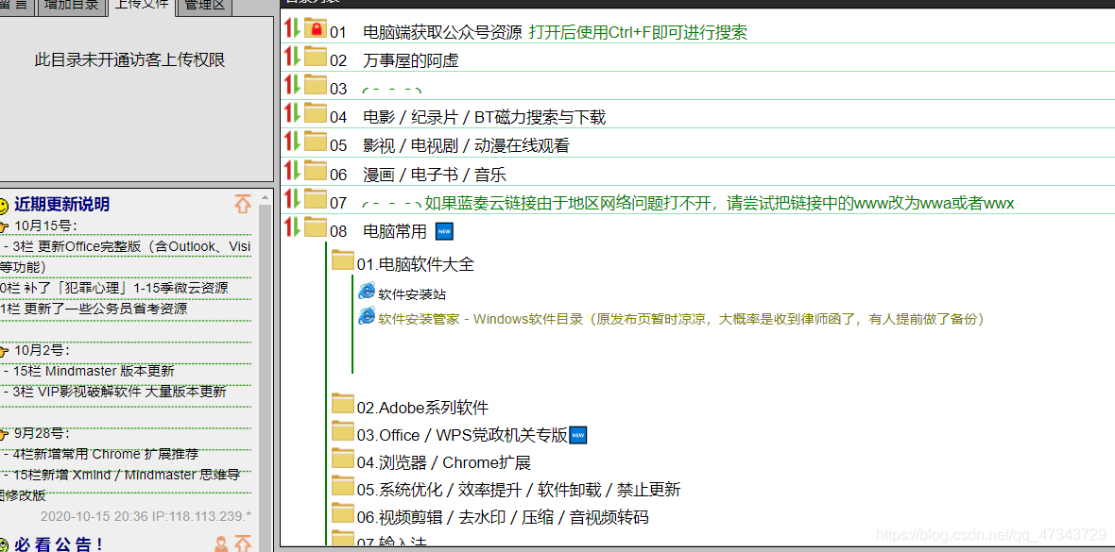The width and height of the screenshot is (1115, 552).
Task: Click the folder icon for 05 影视 / 电视剧
Action: point(315,142)
